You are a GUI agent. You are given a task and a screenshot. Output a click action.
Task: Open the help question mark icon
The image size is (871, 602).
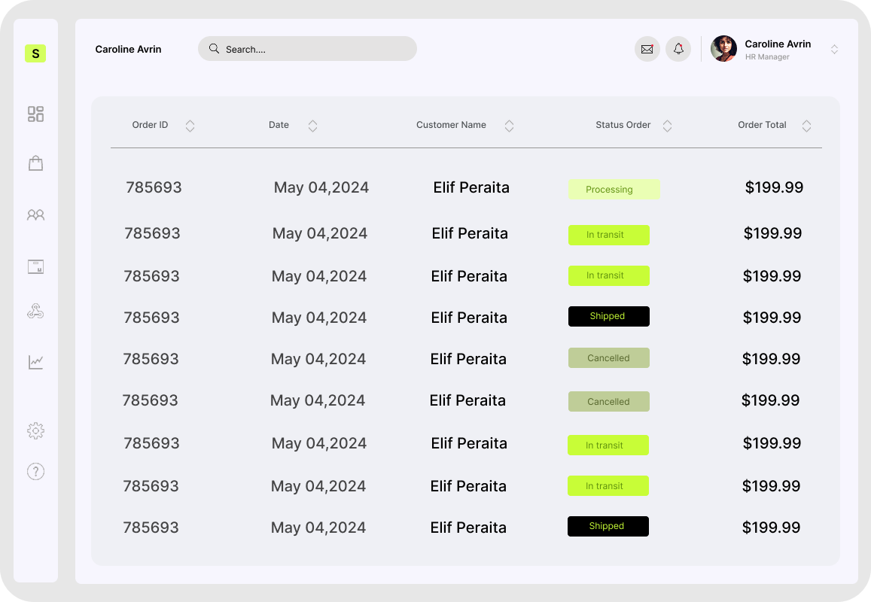tap(35, 471)
